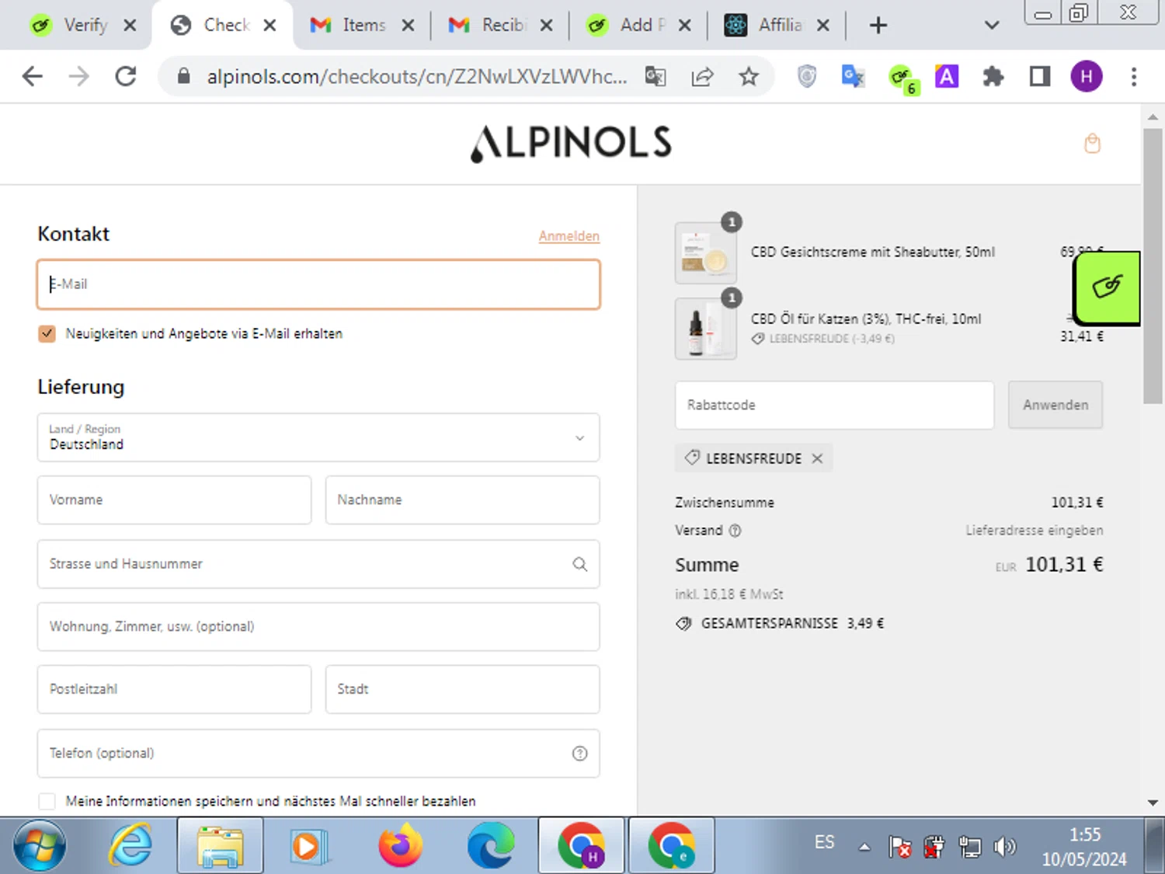Bookmark this page with the star icon
Viewport: 1165px width, 874px height.
tap(749, 76)
